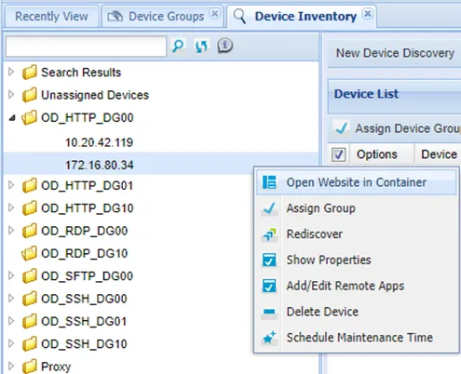
Task: Click the OD_SSH_DG00 folder icon
Action: pyautogui.click(x=30, y=299)
